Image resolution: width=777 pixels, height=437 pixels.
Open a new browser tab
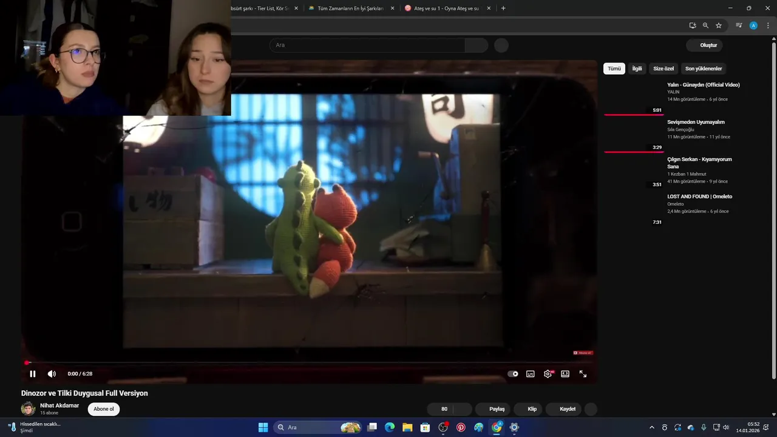pos(503,8)
